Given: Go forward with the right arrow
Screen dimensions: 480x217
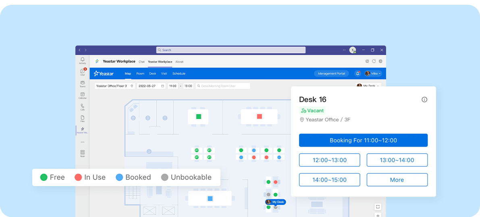Looking at the screenshot, I should pyautogui.click(x=85, y=50).
